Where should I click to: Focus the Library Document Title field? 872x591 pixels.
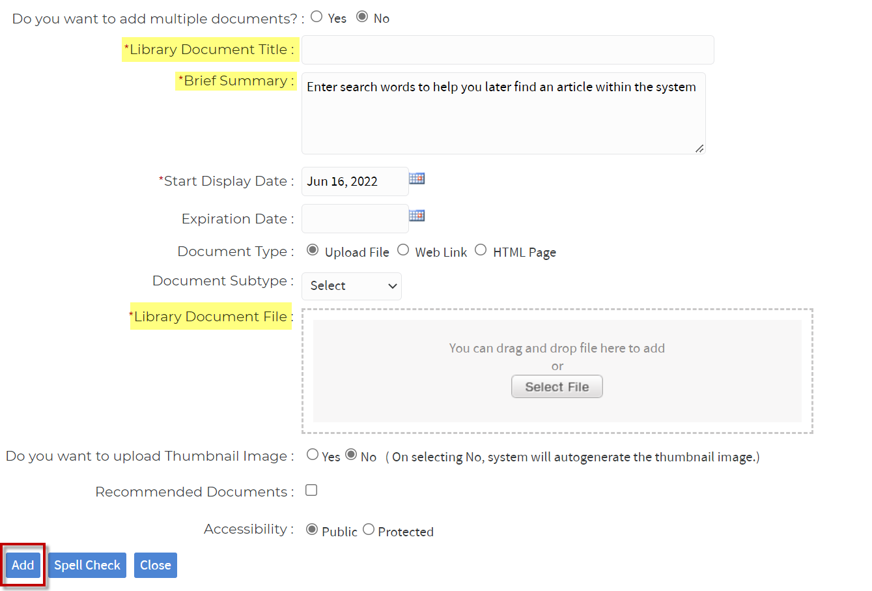pos(508,50)
